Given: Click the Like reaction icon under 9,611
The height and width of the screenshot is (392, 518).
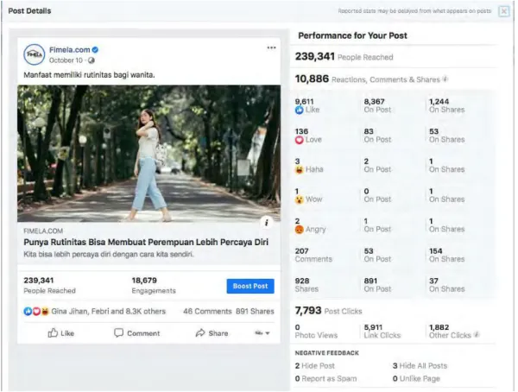Looking at the screenshot, I should 299,110.
